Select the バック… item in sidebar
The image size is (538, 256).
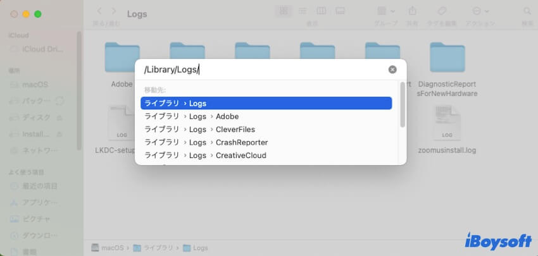(31, 101)
